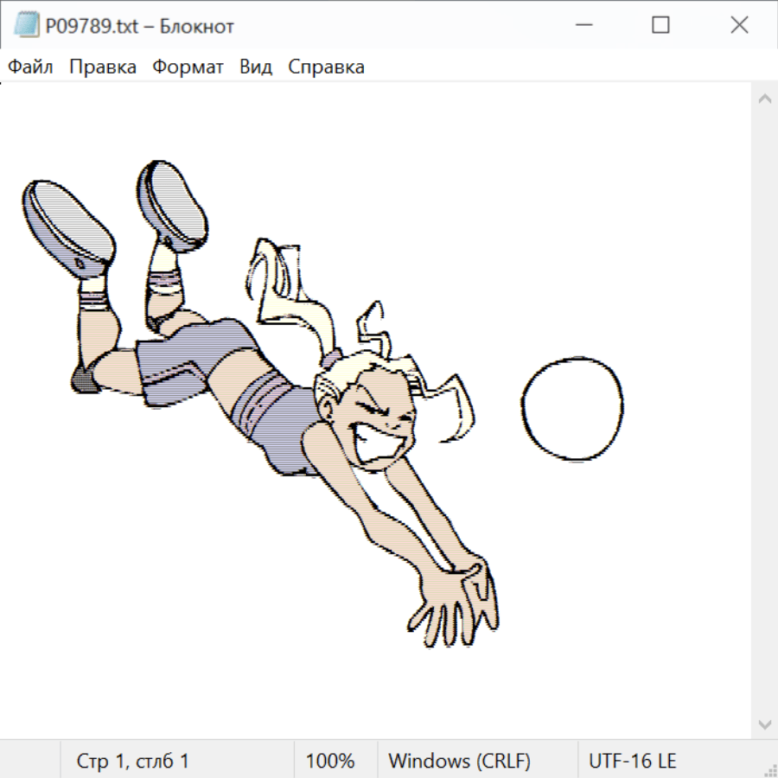778x778 pixels.
Task: Click the resize grip in window corner
Action: tap(769, 769)
